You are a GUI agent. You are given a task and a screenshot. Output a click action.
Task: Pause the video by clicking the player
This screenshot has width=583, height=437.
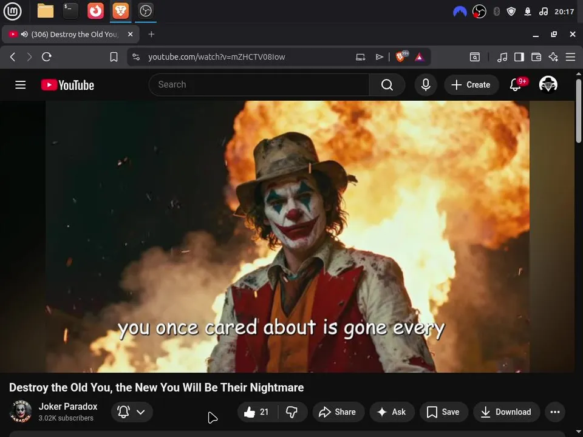(x=287, y=236)
